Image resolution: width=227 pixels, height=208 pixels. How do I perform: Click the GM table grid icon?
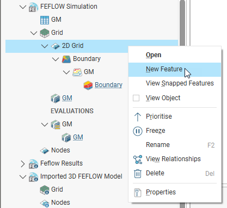45,20
